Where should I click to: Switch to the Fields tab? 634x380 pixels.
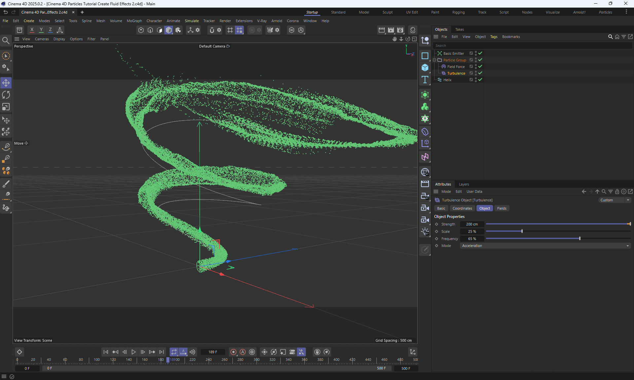(502, 208)
